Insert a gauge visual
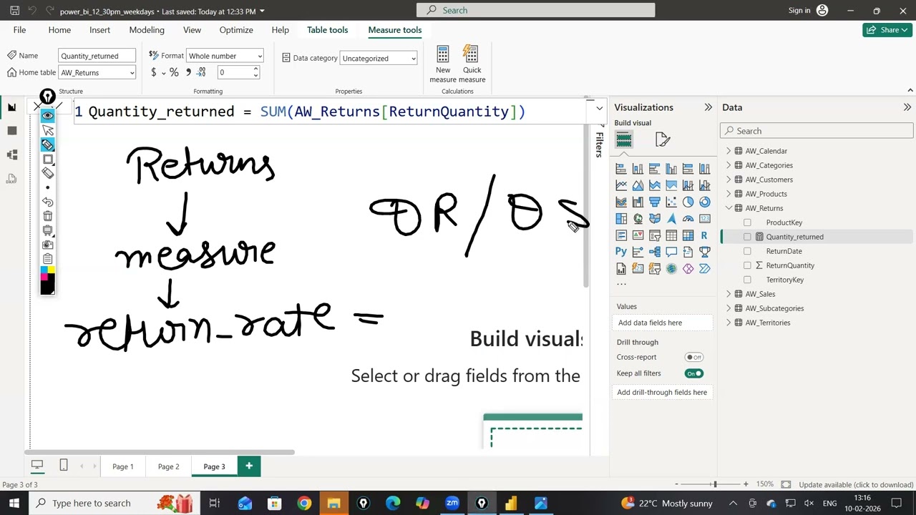 [x=688, y=219]
